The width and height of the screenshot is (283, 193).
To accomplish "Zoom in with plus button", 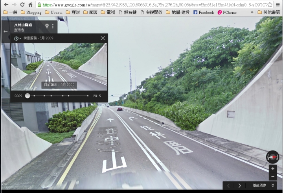I will coord(273,169).
